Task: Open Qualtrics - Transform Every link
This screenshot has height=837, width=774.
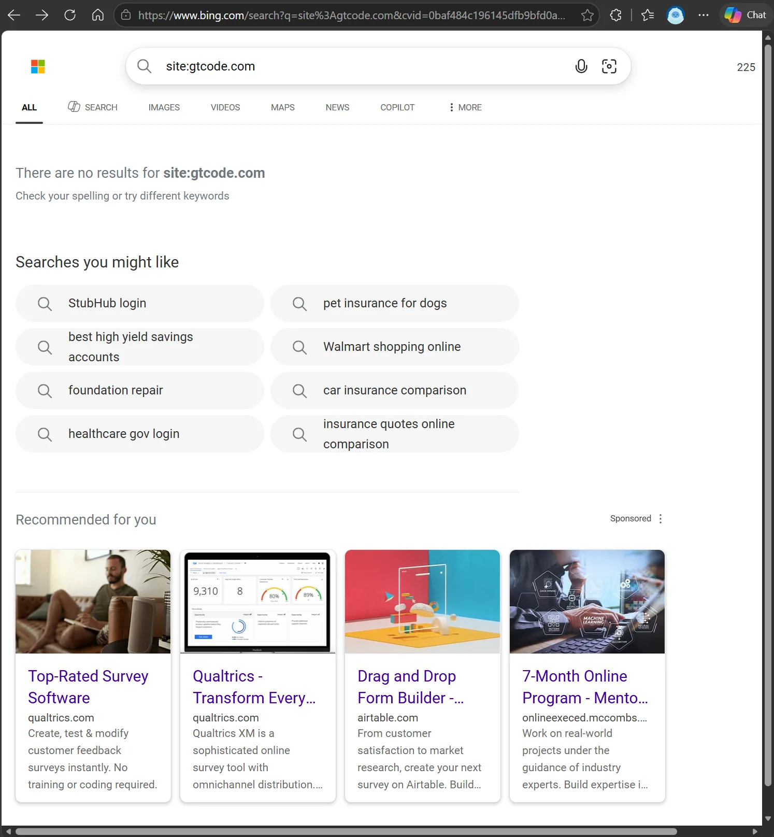Action: [254, 687]
